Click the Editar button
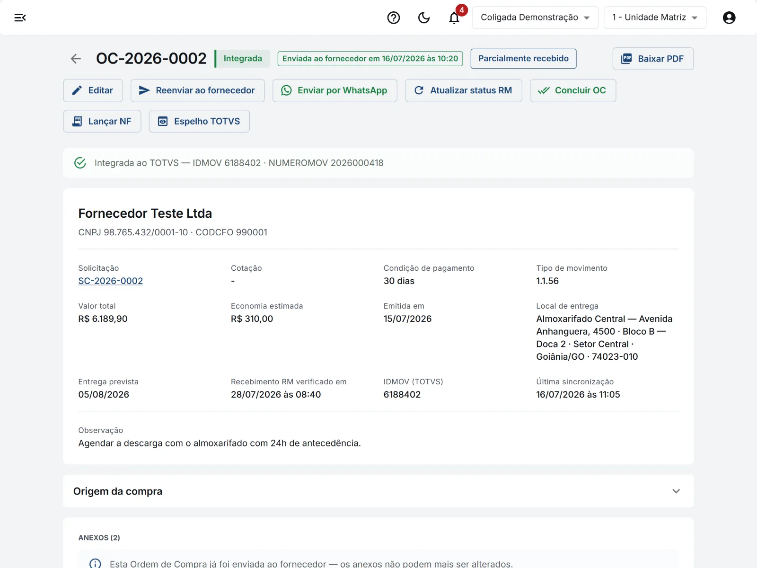This screenshot has height=568, width=757. 93,90
